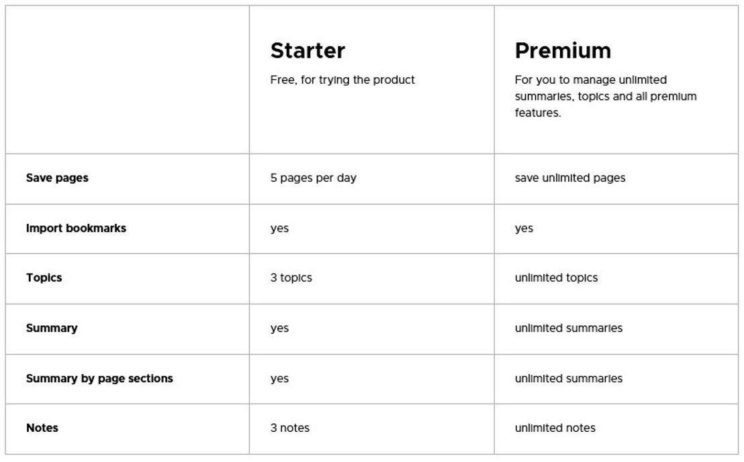Click the 'unlimited notes' cell
Screen dimensions: 744x462
click(555, 428)
